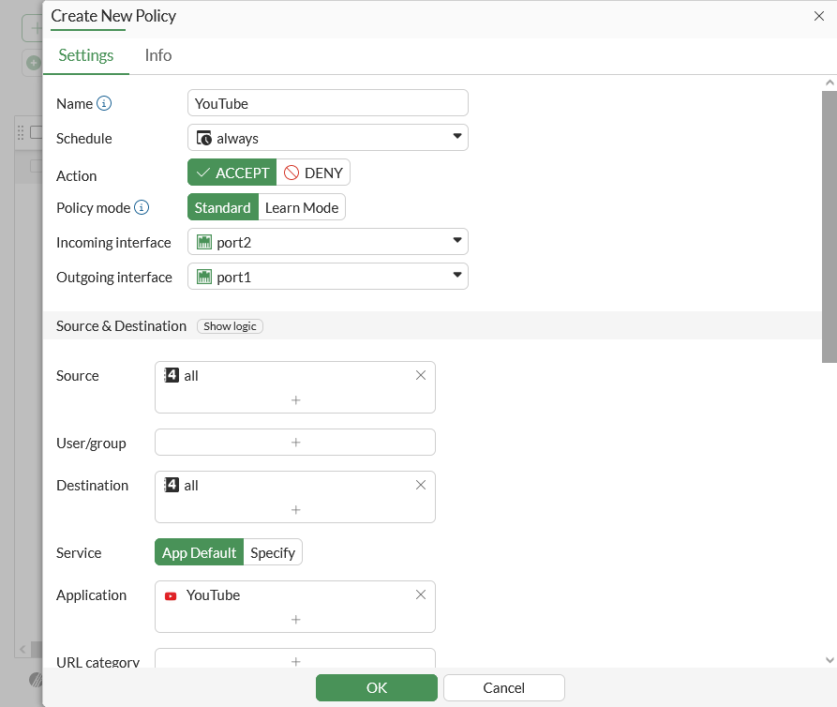
Task: Click the Show logic button
Action: point(230,325)
